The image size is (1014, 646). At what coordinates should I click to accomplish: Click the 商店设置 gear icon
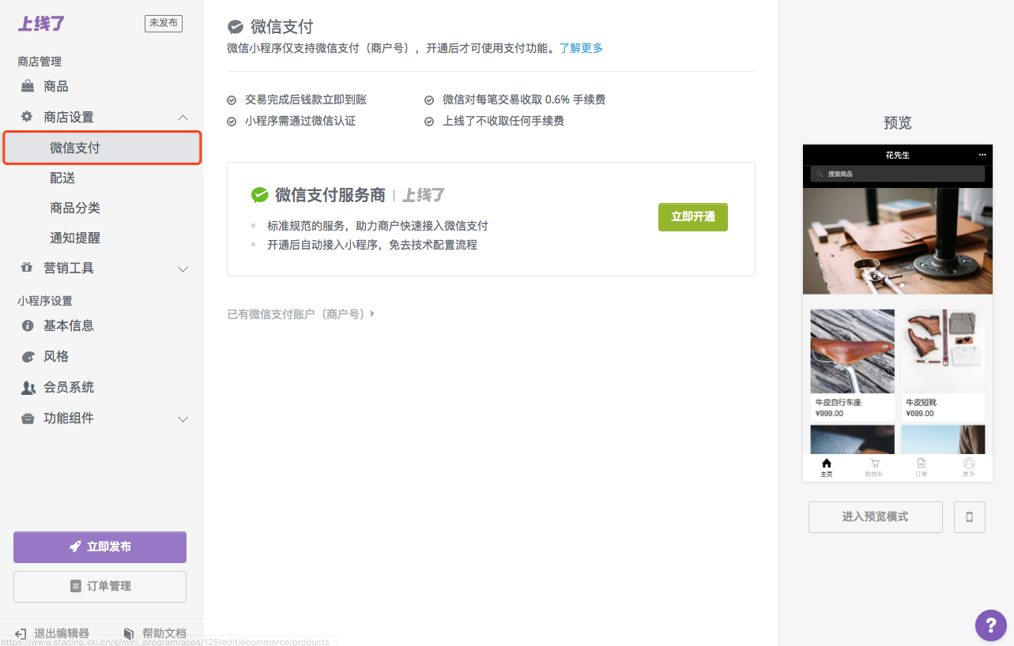28,117
